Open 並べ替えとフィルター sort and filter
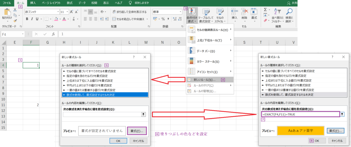 click(277, 16)
